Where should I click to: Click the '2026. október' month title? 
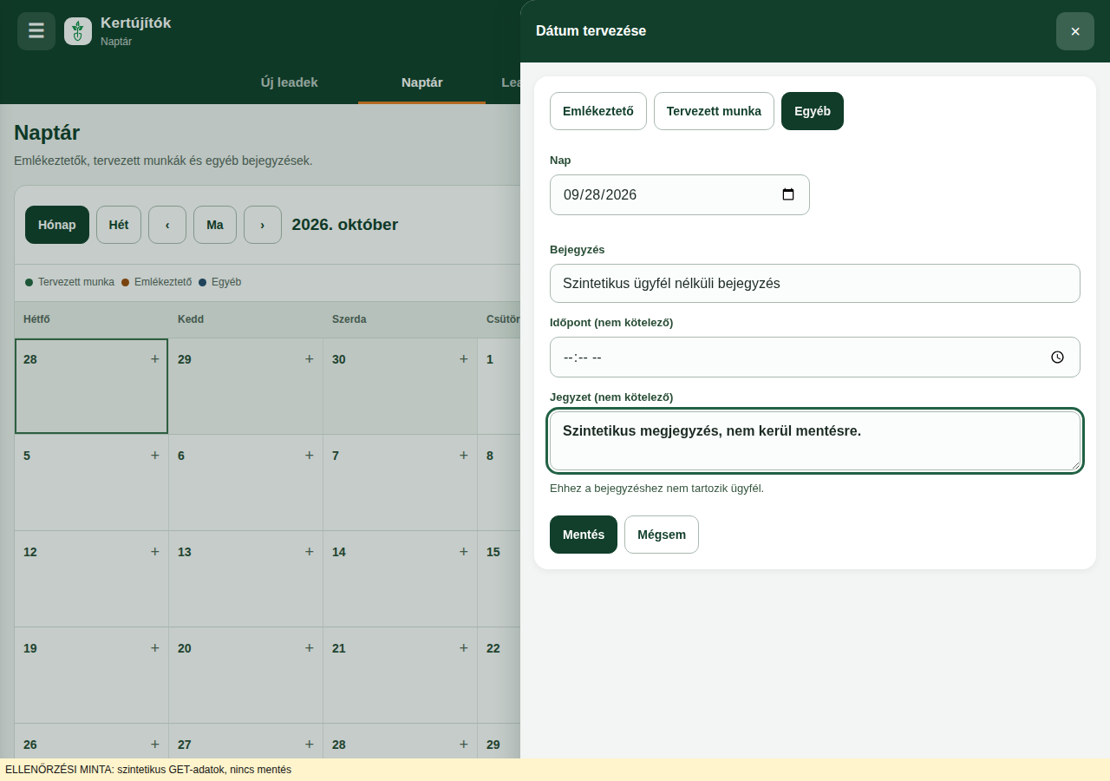pyautogui.click(x=345, y=225)
